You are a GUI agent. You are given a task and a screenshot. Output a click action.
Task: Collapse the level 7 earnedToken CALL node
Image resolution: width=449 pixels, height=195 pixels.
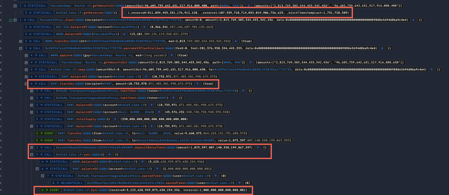click(43, 176)
